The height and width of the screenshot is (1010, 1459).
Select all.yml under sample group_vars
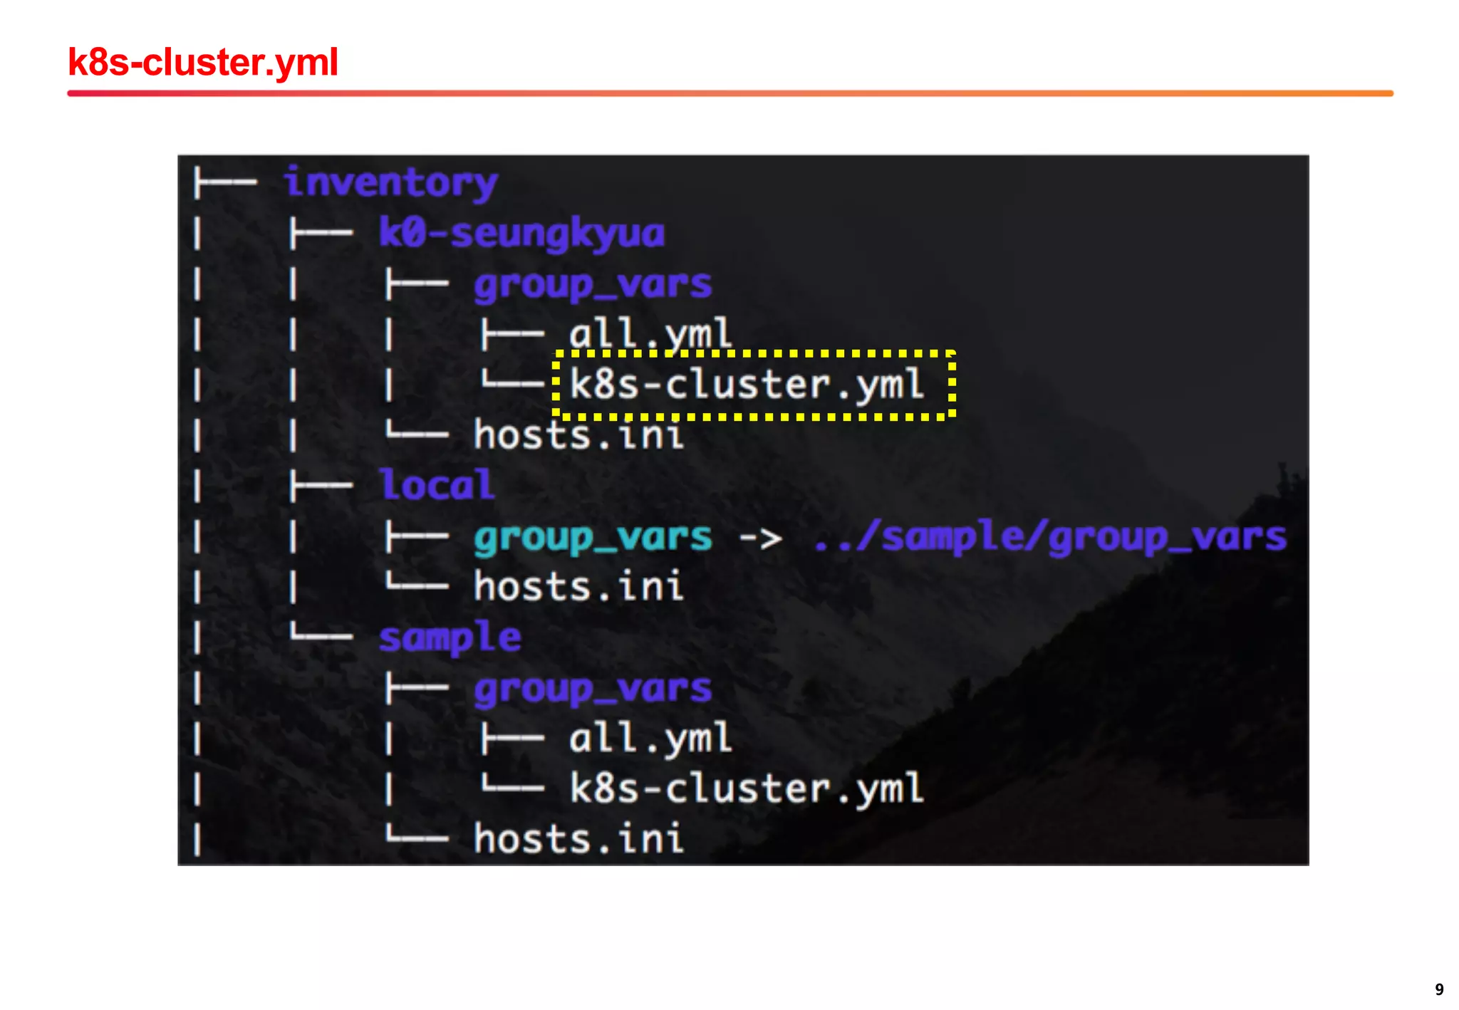pyautogui.click(x=650, y=739)
